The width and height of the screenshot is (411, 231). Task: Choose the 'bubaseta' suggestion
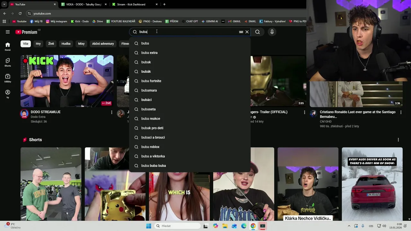click(190, 109)
